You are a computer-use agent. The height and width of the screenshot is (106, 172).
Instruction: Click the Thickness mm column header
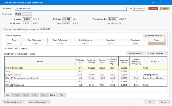click(80, 61)
